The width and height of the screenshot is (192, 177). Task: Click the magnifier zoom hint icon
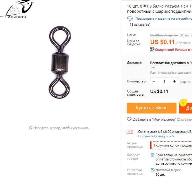(31, 128)
